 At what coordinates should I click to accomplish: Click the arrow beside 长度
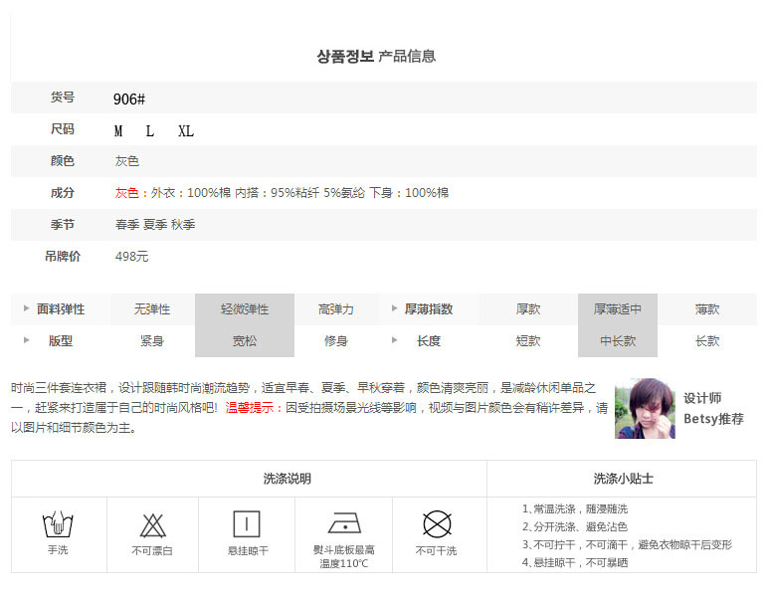pos(394,339)
